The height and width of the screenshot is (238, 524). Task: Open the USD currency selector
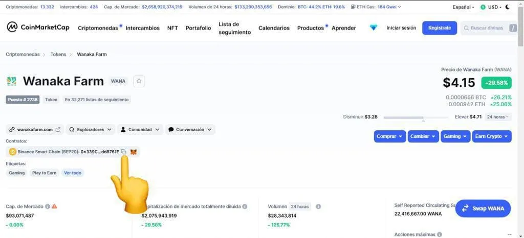pos(491,7)
